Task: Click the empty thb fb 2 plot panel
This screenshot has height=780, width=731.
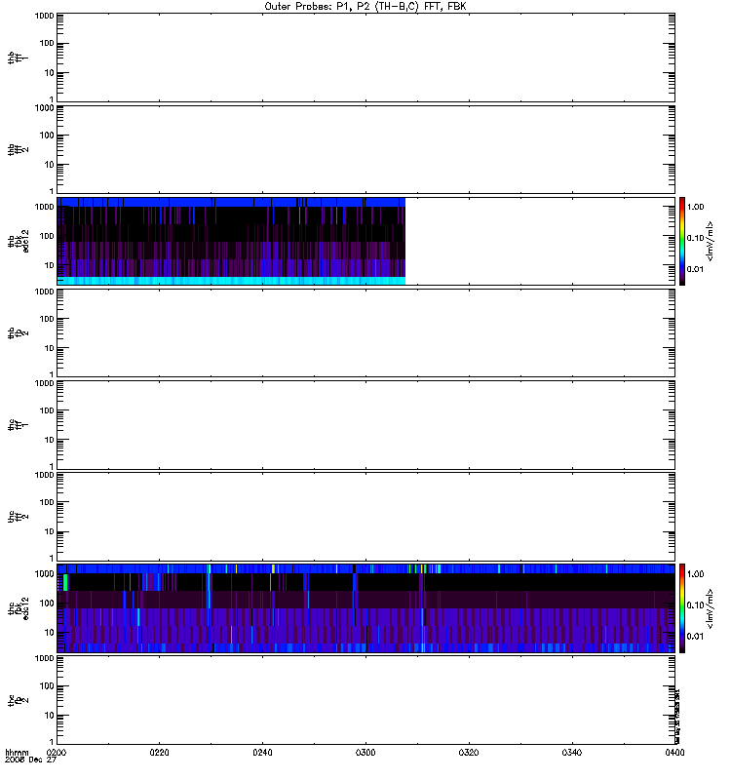Action: (x=365, y=332)
